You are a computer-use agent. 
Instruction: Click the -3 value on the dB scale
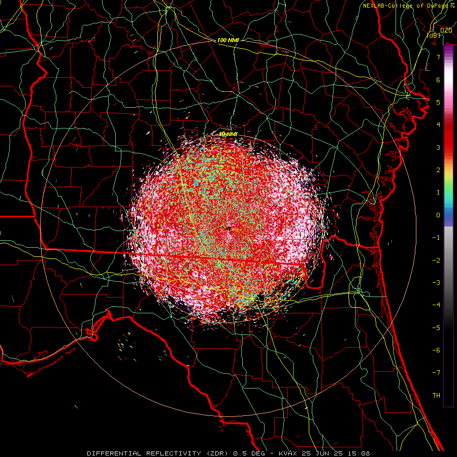(x=436, y=283)
